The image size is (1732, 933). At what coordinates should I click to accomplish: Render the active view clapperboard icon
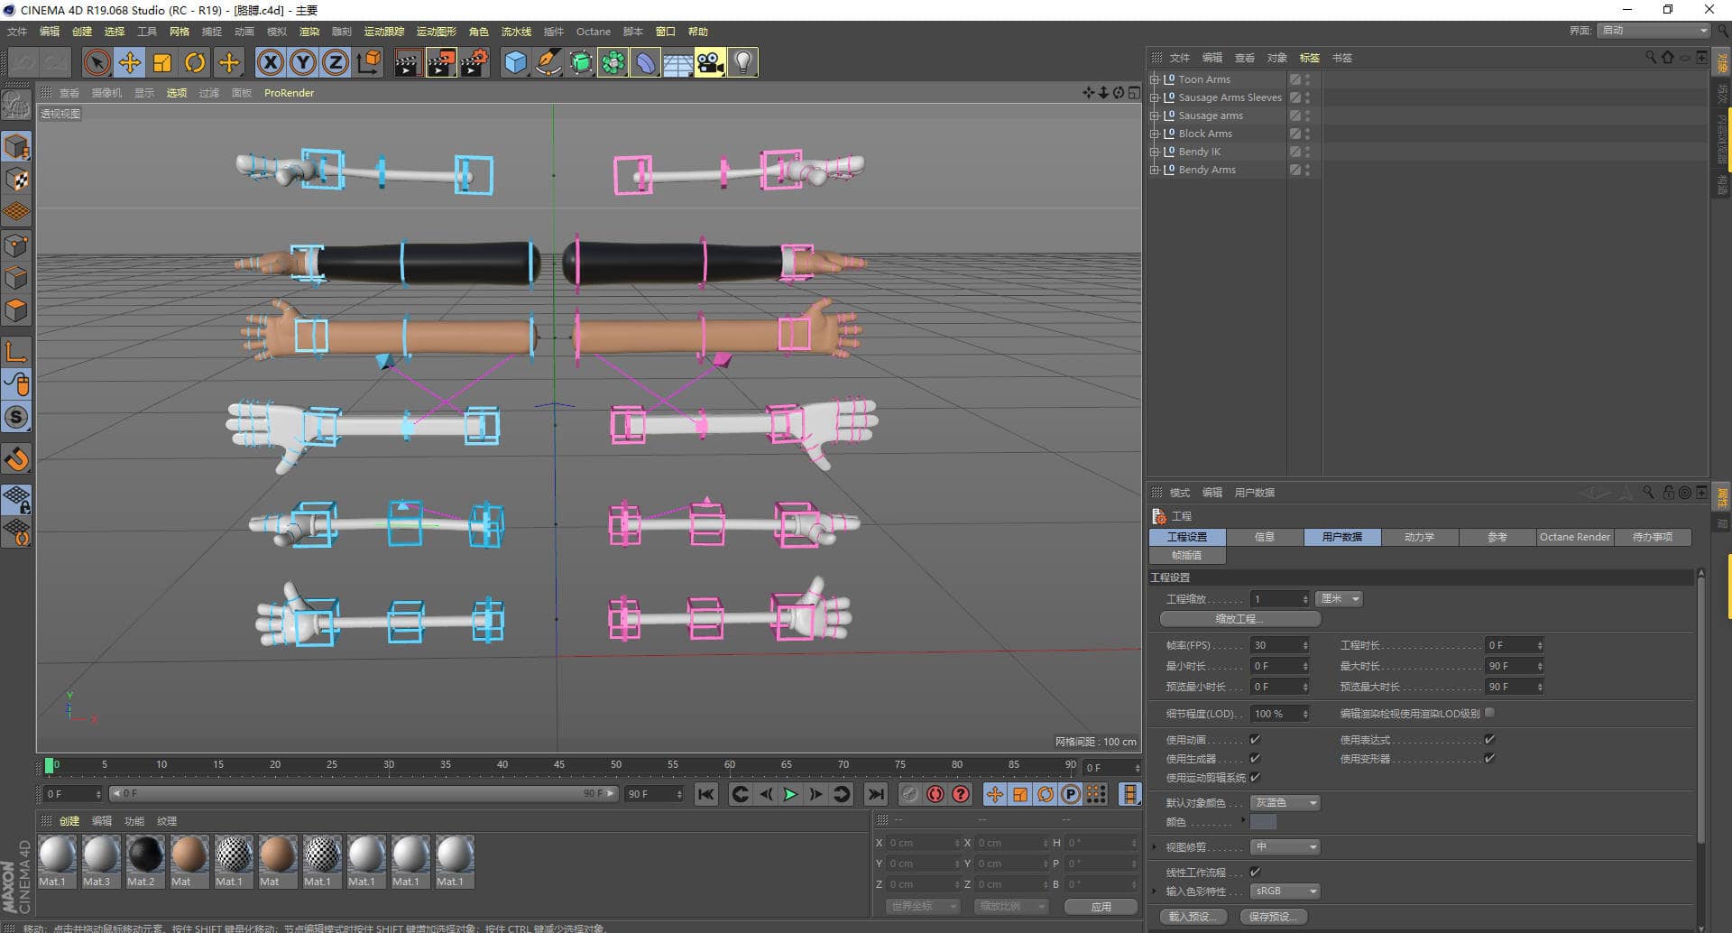click(x=408, y=62)
